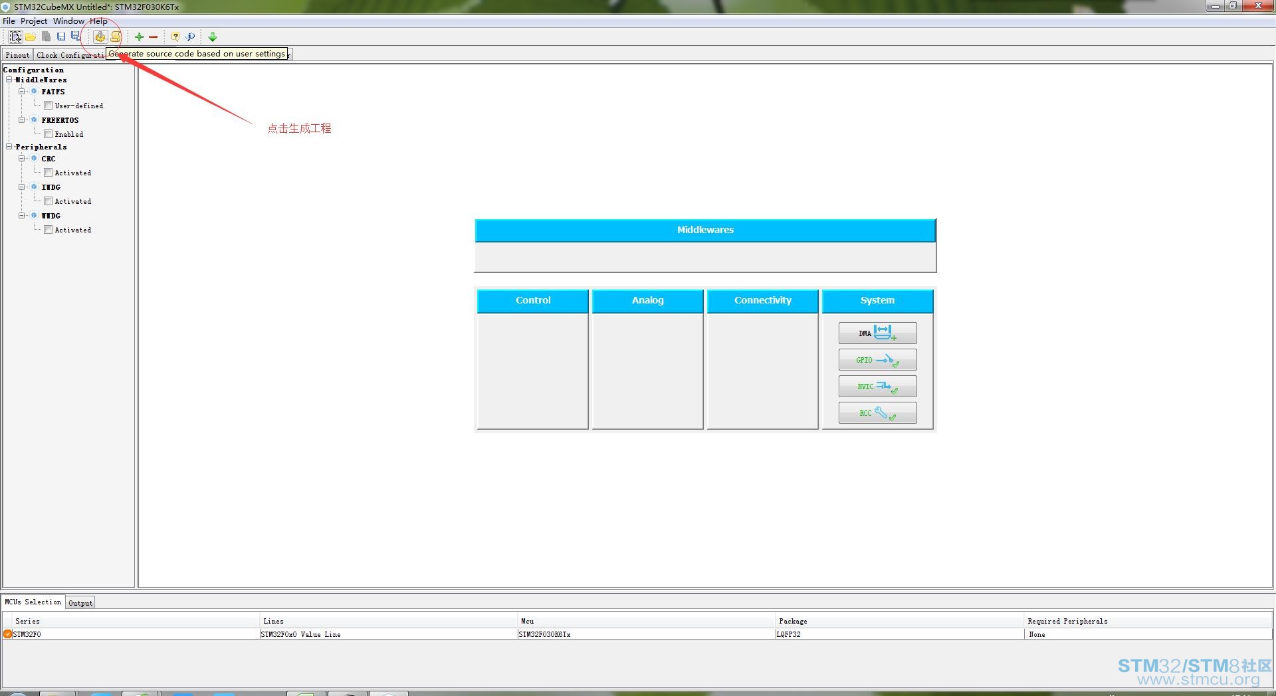Image resolution: width=1276 pixels, height=696 pixels.
Task: Click the blue cube icon beside CRC
Action: tap(34, 159)
